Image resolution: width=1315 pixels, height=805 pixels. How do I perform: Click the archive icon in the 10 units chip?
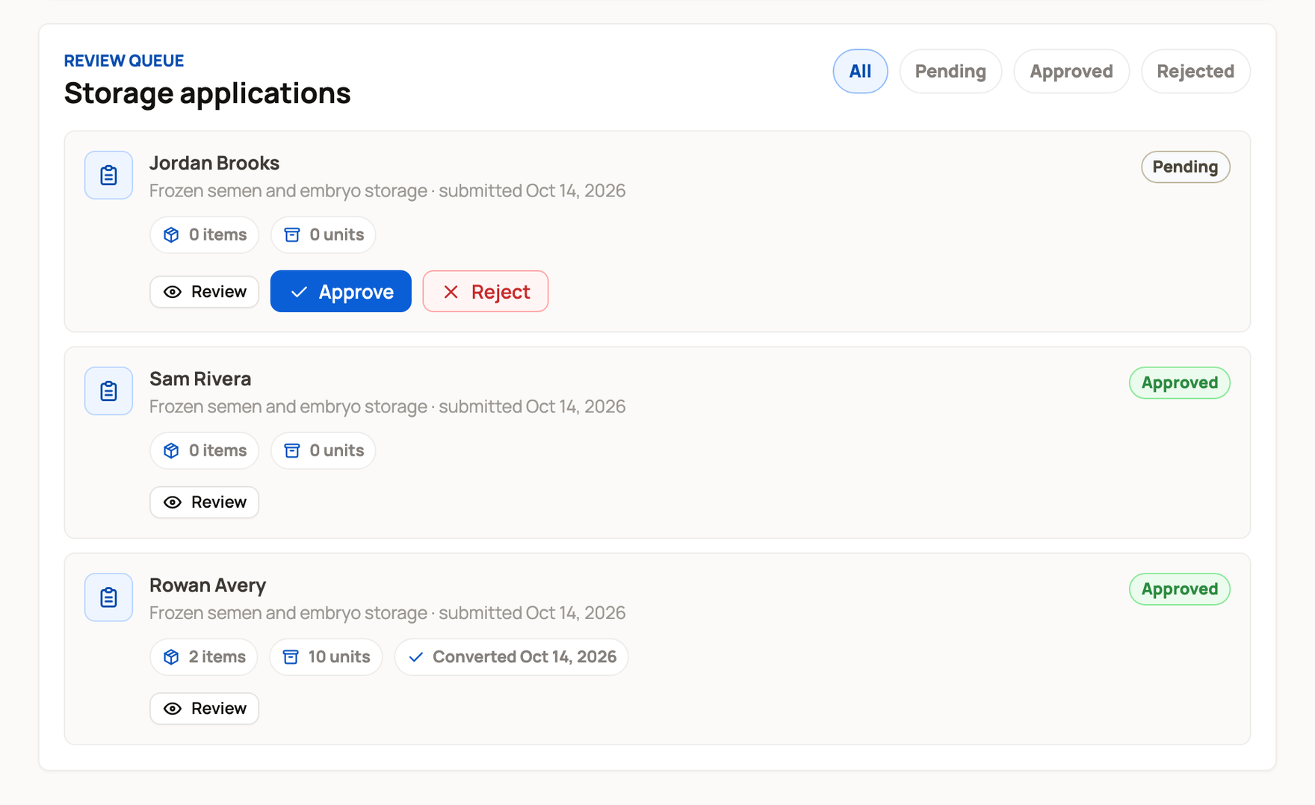click(291, 656)
